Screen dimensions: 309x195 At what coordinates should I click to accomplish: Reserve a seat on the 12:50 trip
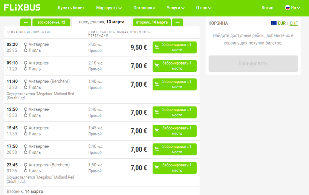[174, 112]
